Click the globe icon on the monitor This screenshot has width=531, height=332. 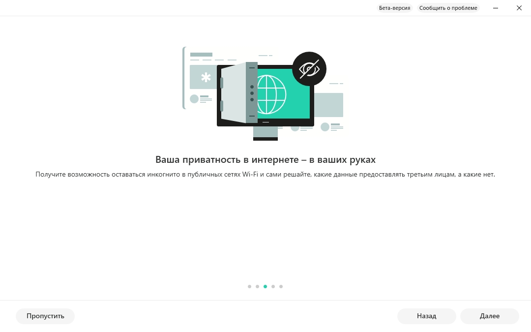(271, 94)
